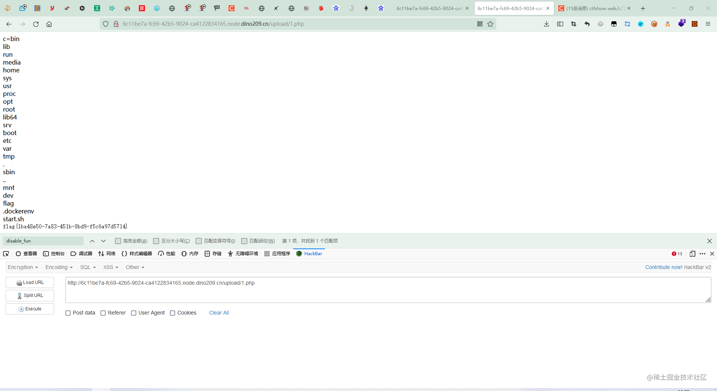This screenshot has width=717, height=391.
Task: Select the HackBar devtools tab
Action: (x=309, y=254)
